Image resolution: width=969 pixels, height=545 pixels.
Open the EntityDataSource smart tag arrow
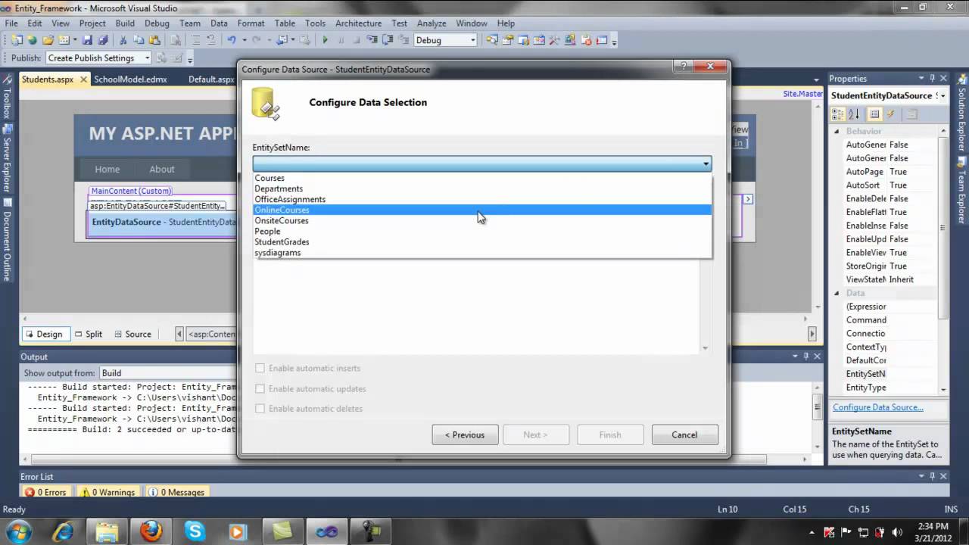(748, 199)
